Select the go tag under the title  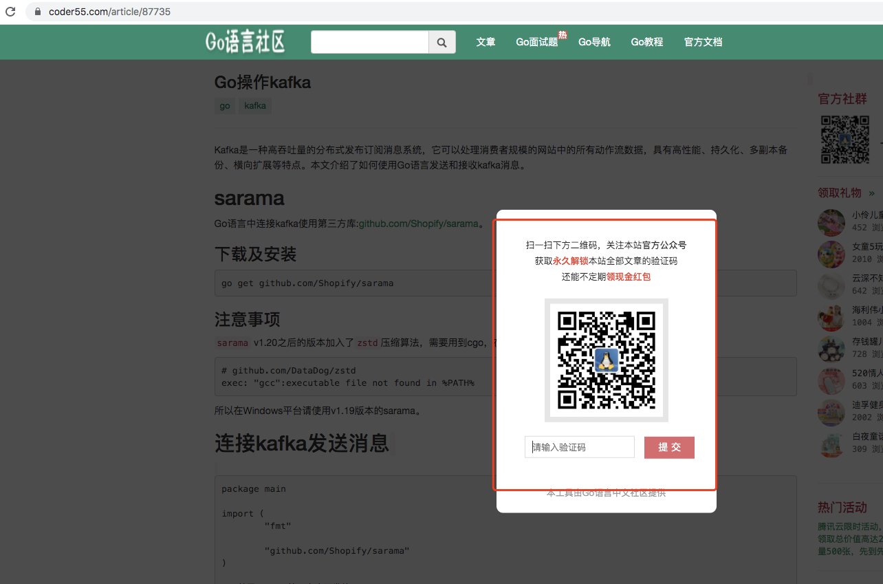(225, 106)
